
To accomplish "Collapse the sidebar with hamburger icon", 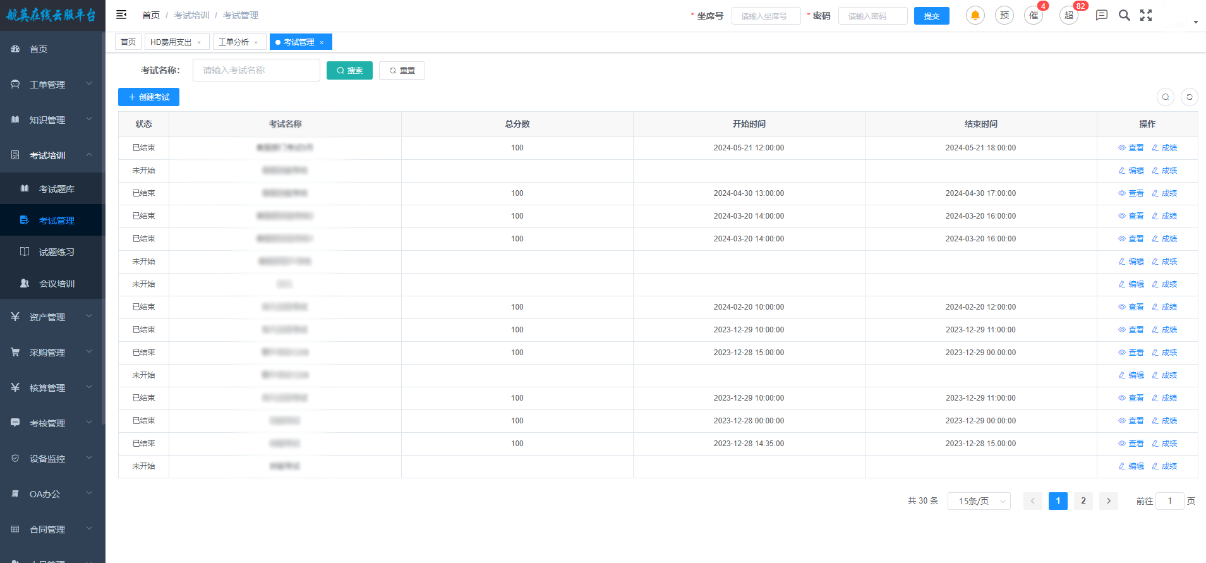I will click(x=121, y=15).
